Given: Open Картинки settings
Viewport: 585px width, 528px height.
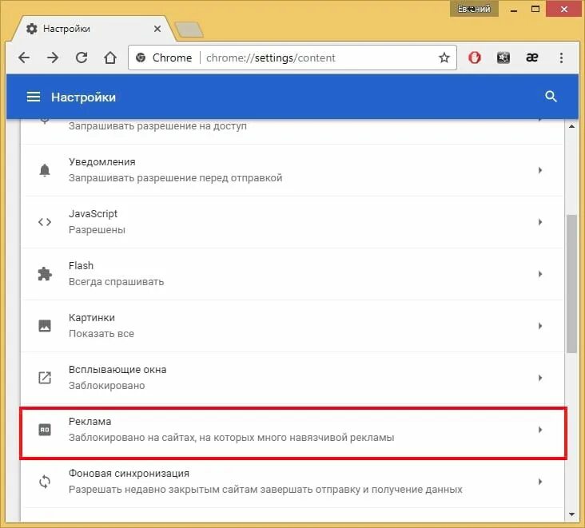Looking at the screenshot, I should point(292,326).
